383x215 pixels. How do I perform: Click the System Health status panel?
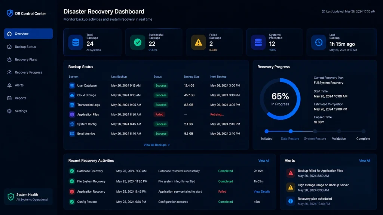pyautogui.click(x=28, y=197)
